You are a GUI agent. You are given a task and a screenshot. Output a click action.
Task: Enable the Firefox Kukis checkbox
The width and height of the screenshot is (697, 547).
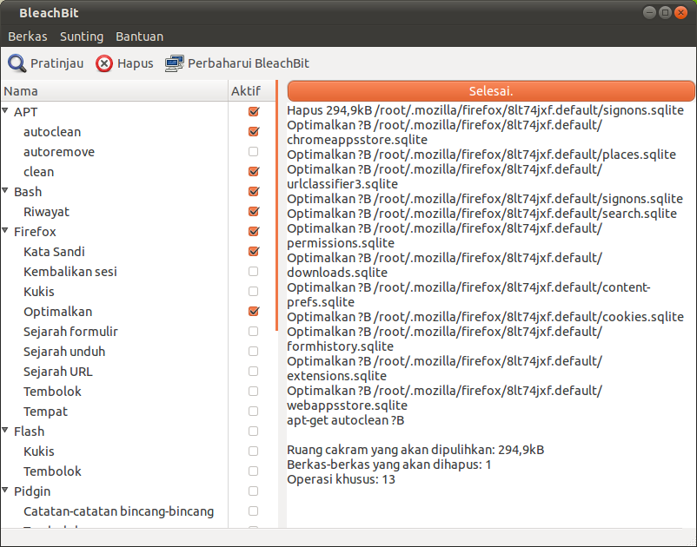[x=254, y=291]
